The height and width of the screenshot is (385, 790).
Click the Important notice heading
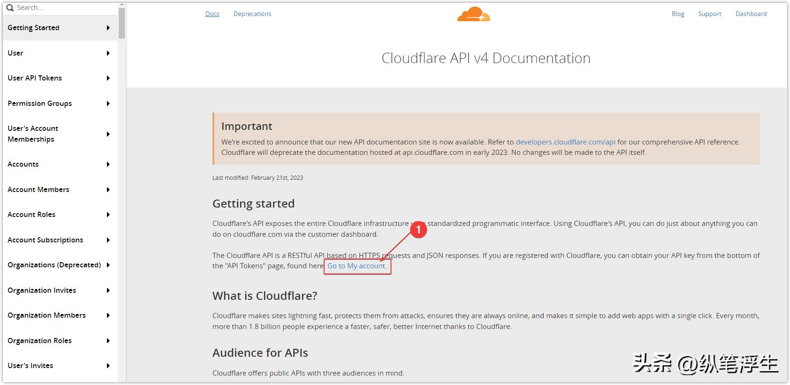click(x=247, y=126)
